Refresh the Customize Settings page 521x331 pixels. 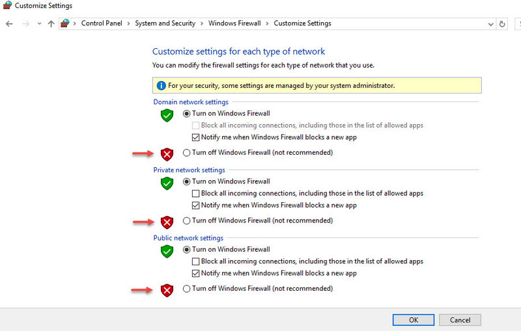[x=502, y=24]
